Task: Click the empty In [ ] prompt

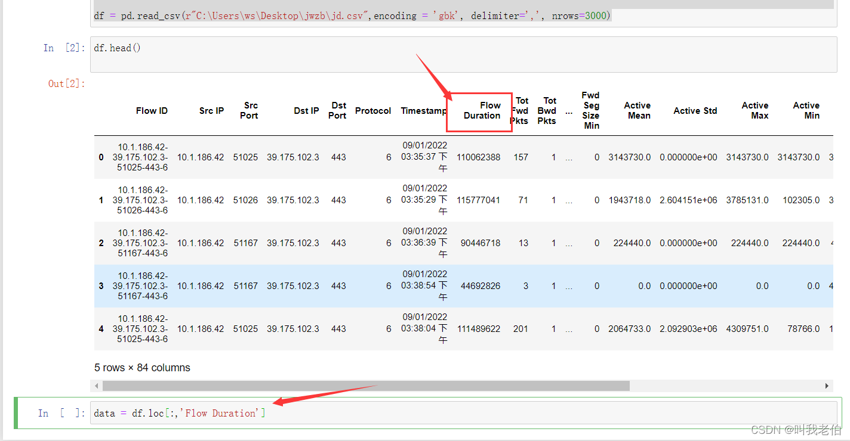Action: pos(62,413)
